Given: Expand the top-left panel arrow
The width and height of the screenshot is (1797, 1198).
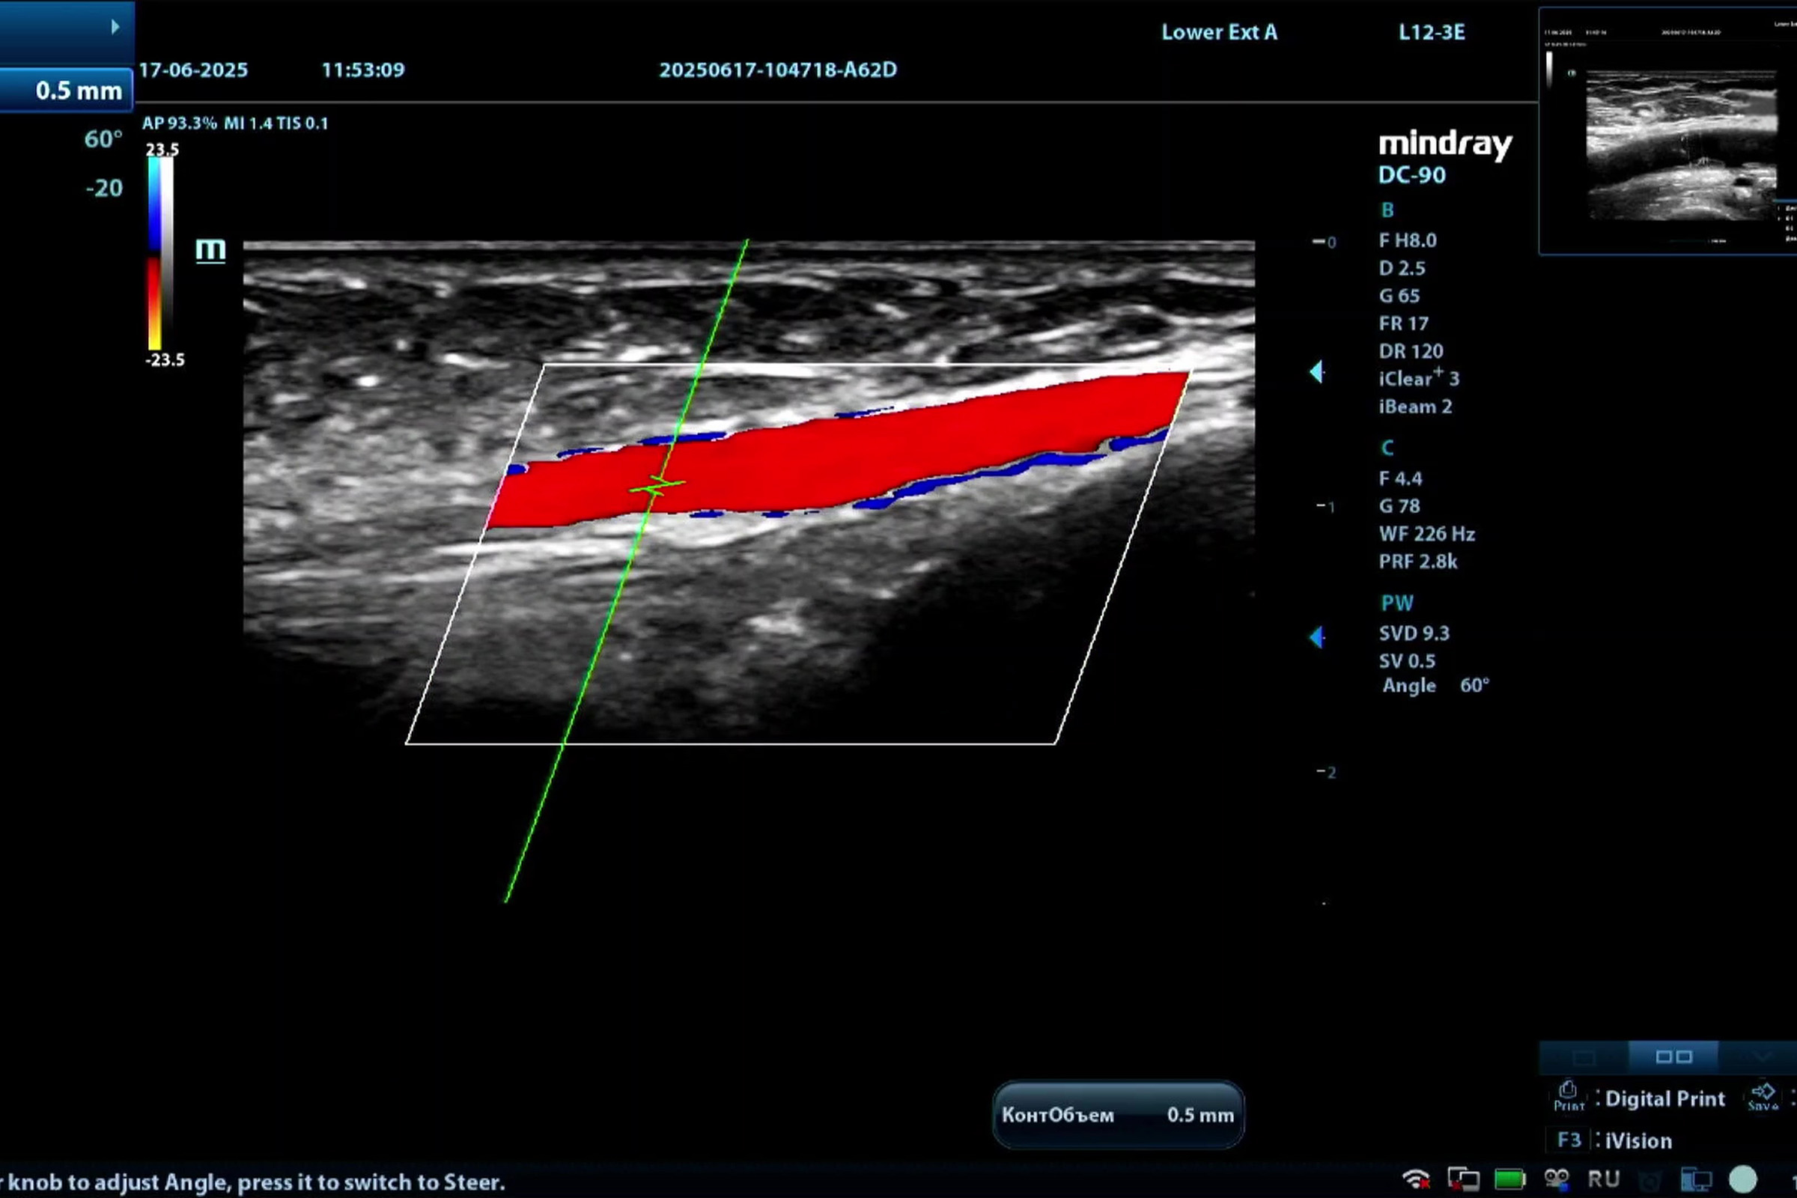Looking at the screenshot, I should point(115,27).
